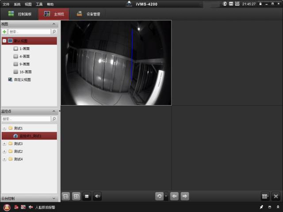Expand the 云台控制 PTZ control panel
Image resolution: width=283 pixels, height=212 pixels.
54,199
